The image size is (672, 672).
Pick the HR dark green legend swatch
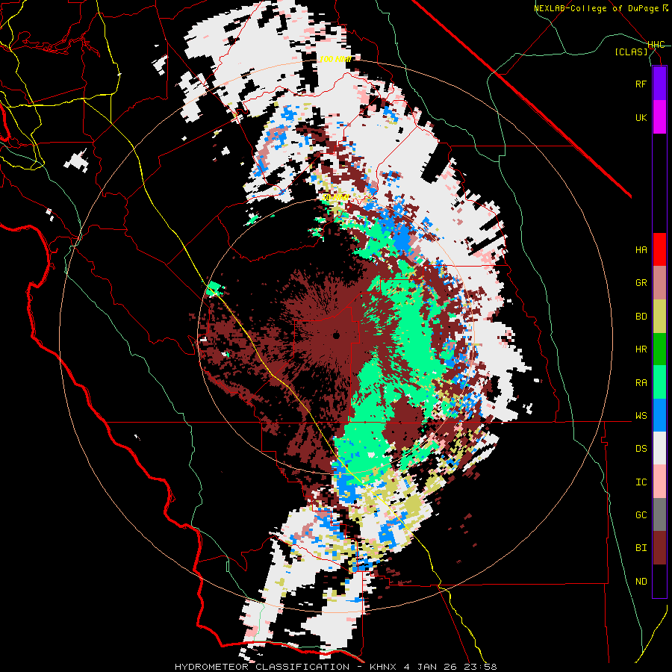click(x=659, y=349)
